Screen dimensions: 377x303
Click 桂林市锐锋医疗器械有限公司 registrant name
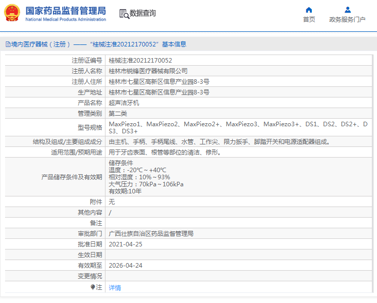(x=148, y=71)
